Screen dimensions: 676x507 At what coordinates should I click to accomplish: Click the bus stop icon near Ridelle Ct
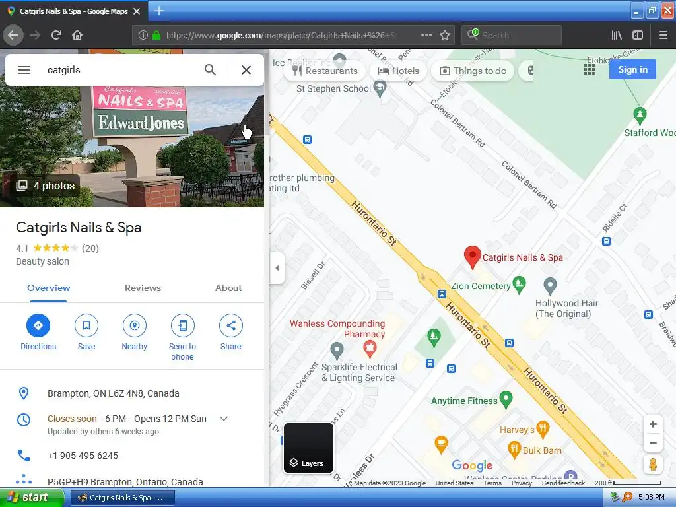point(606,241)
